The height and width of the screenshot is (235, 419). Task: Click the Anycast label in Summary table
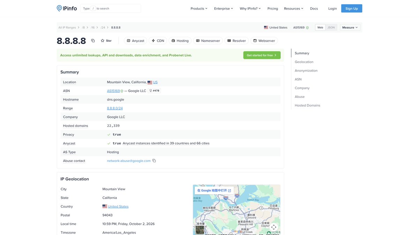[x=69, y=143]
